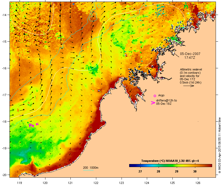Click the 119 longitude axis label
This screenshot has height=185, width=223.
pos(20,183)
